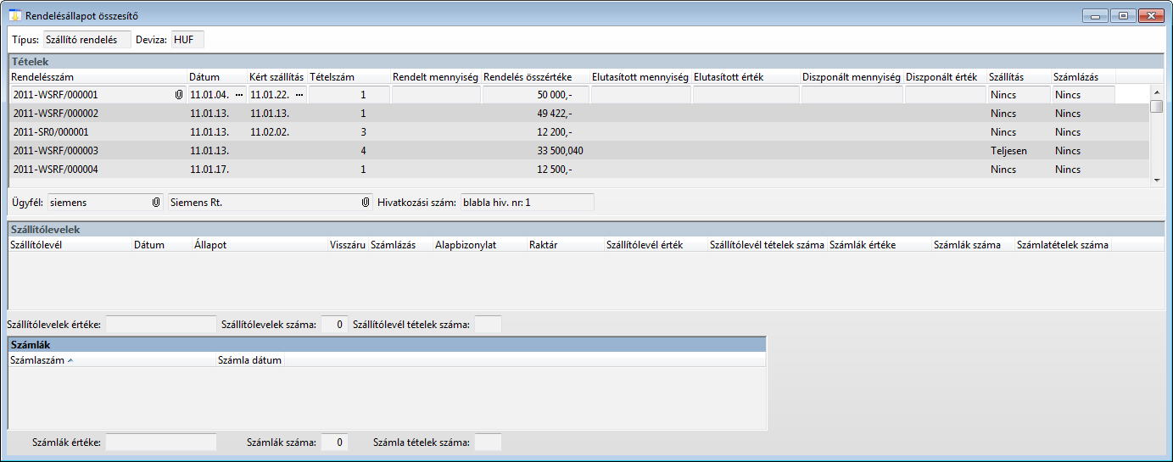Click the Számlatételek száma column header
The width and height of the screenshot is (1173, 462).
pyautogui.click(x=1063, y=245)
